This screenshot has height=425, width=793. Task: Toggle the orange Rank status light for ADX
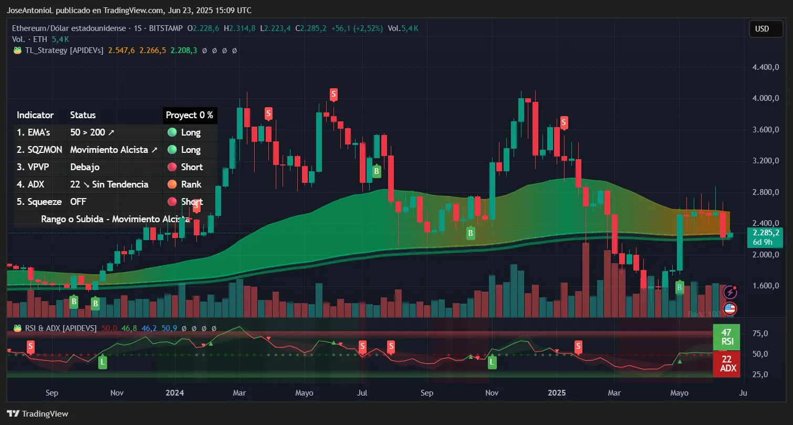point(171,184)
